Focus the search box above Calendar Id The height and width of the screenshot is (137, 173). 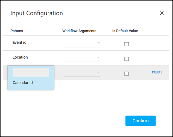pyautogui.click(x=31, y=73)
